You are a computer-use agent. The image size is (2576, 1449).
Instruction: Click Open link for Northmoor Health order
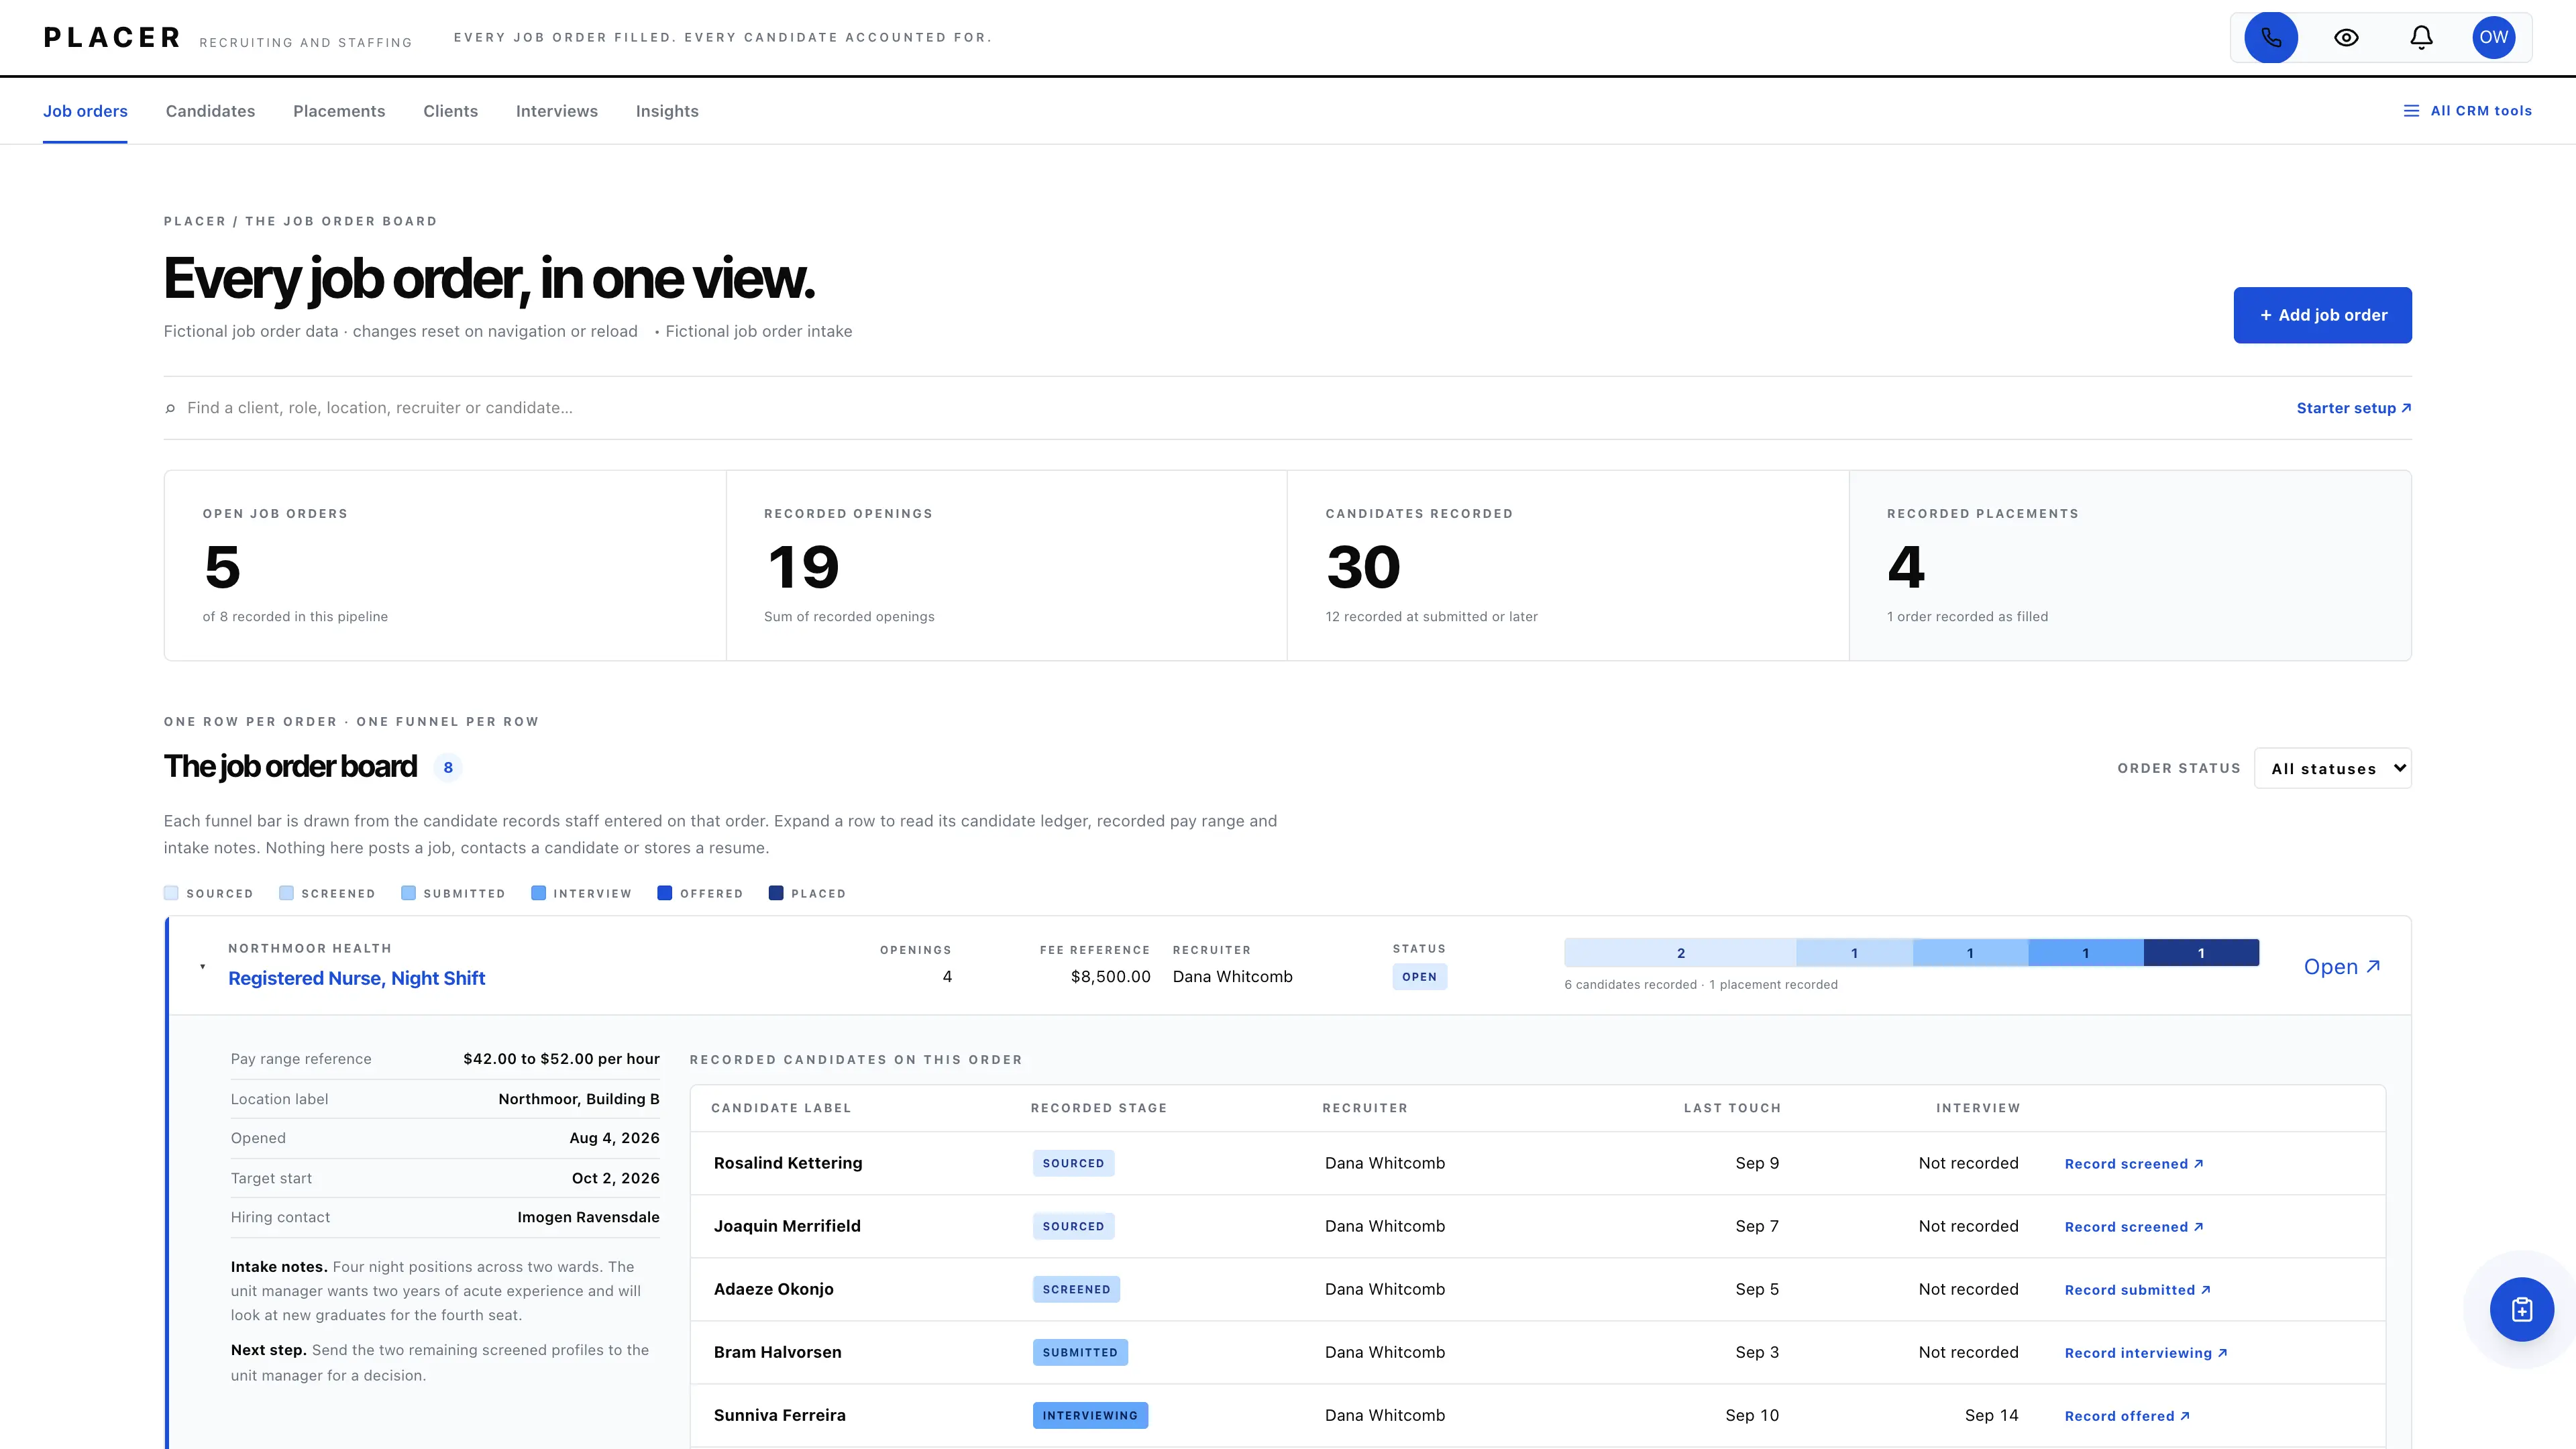[x=2342, y=966]
